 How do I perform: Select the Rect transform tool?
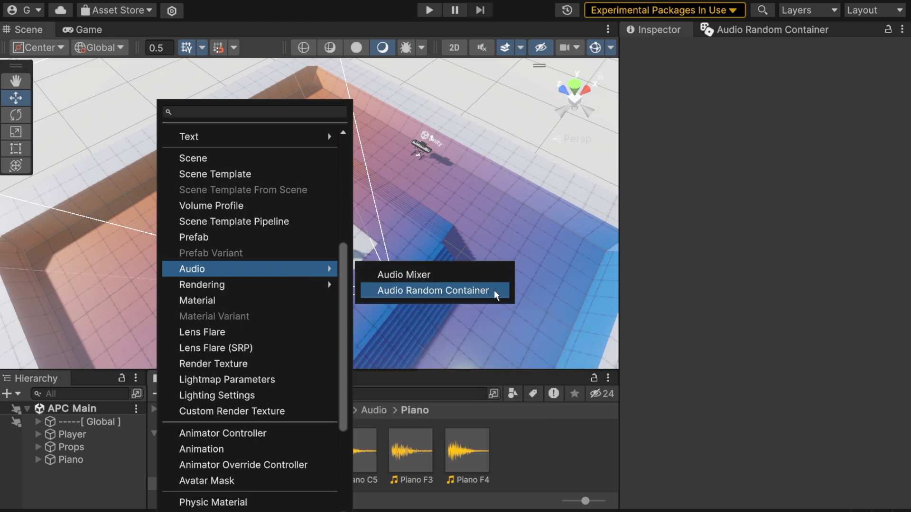16,149
